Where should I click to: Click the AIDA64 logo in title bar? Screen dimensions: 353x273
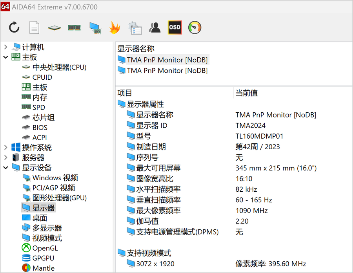coord(5,7)
